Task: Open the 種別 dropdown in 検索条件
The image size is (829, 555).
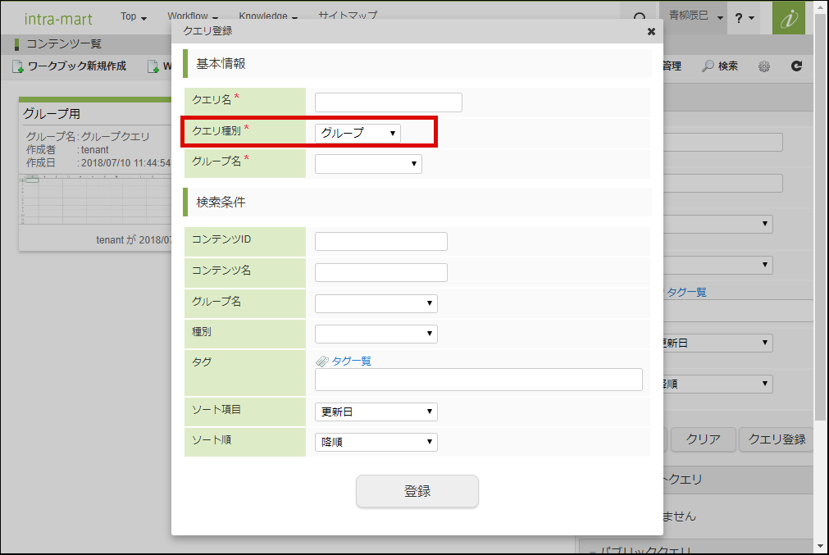Action: (376, 334)
